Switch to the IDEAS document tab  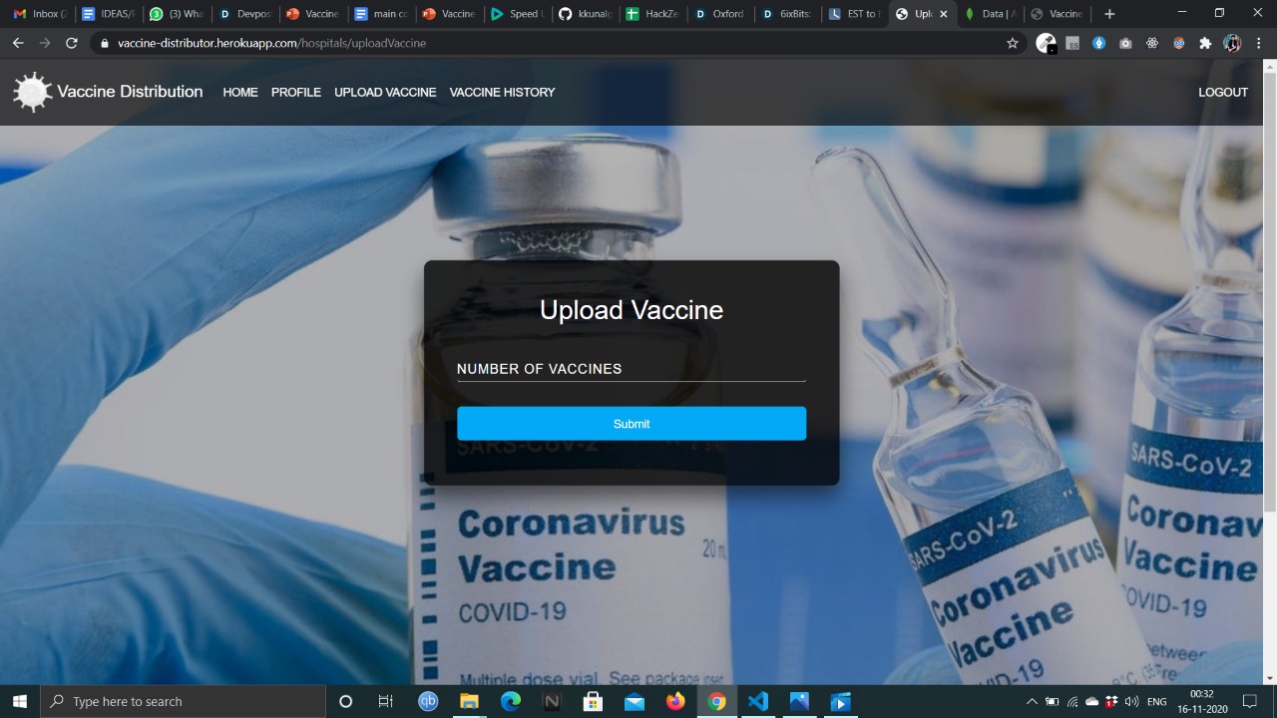[x=108, y=14]
